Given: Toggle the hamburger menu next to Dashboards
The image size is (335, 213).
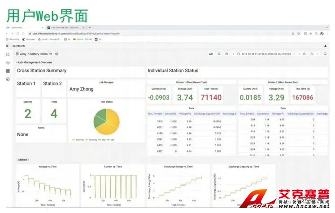Looking at the screenshot, I should point(7,46).
